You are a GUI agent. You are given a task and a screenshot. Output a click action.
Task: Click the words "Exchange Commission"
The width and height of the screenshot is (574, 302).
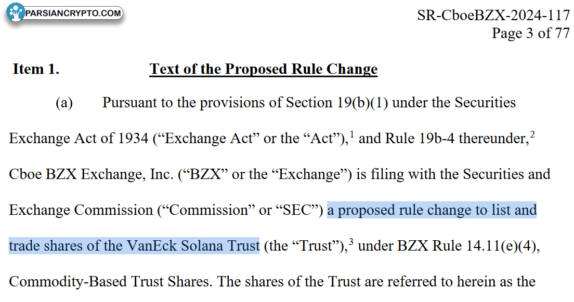click(81, 210)
